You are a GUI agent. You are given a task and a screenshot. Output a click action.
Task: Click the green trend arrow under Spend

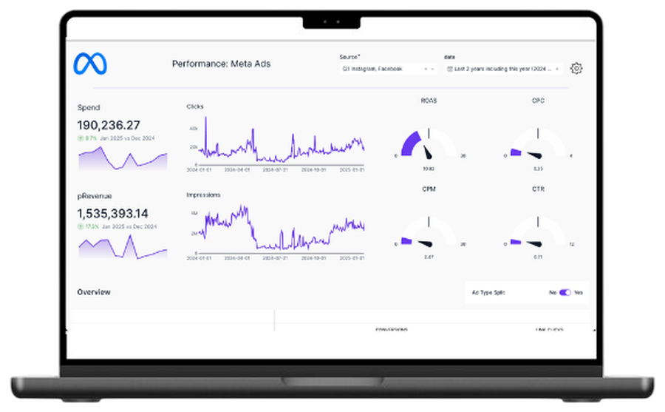80,138
